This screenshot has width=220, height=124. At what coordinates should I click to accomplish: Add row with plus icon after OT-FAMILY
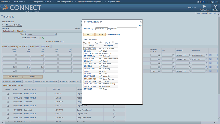click(x=210, y=59)
